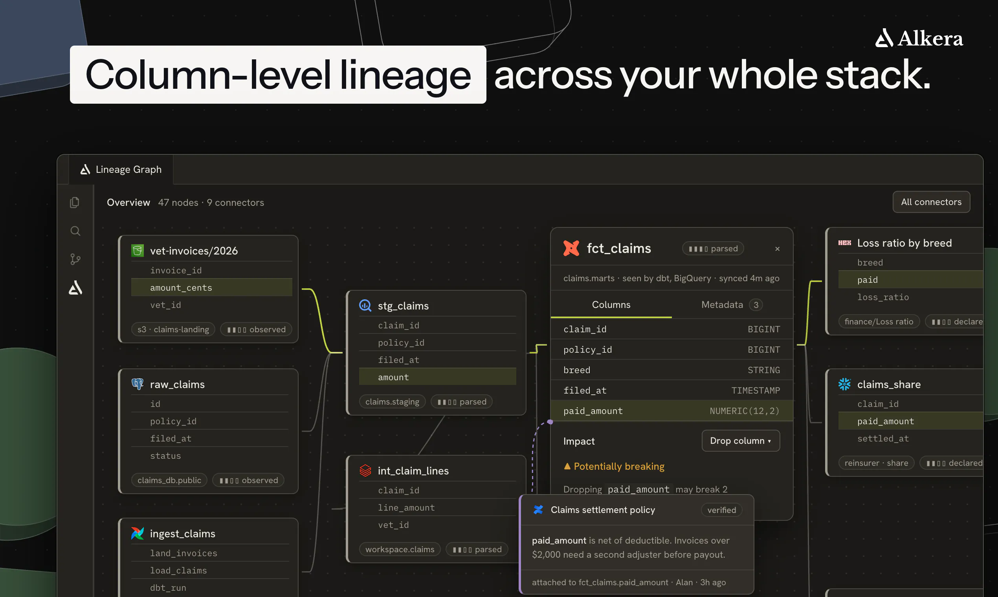998x597 pixels.
Task: Select the status column in raw_claims
Action: pos(210,456)
